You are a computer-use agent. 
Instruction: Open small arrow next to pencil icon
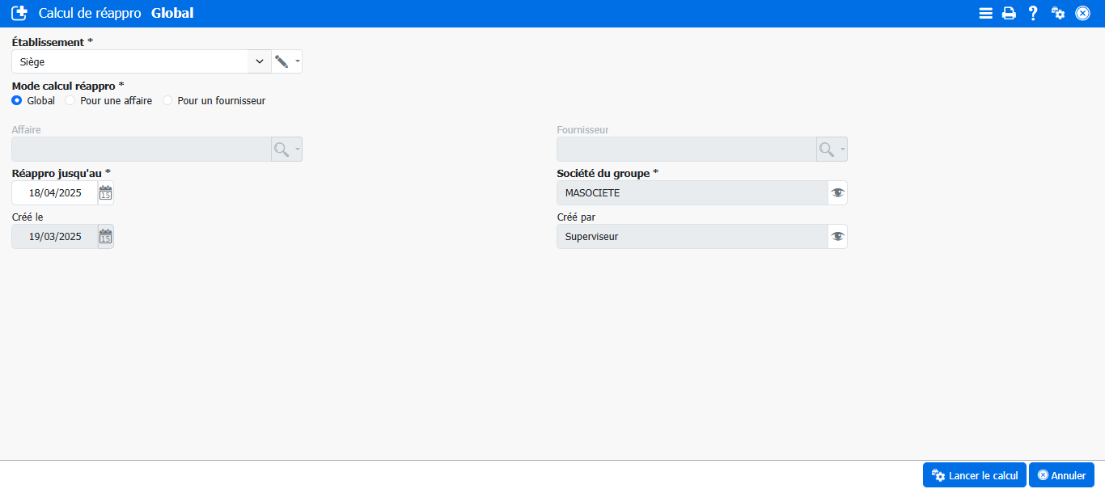pyautogui.click(x=298, y=61)
